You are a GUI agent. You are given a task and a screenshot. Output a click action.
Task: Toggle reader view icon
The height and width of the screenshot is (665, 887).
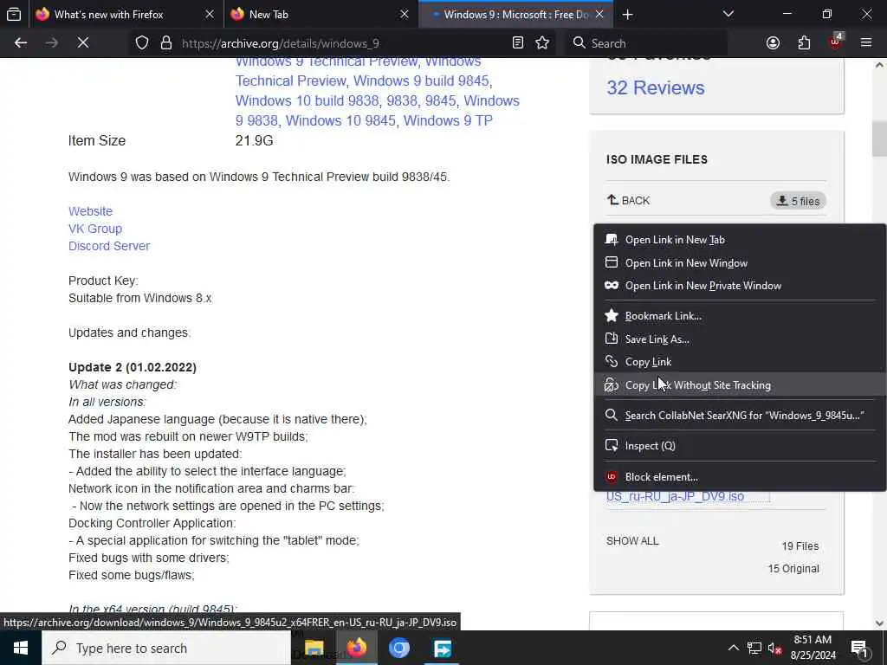point(518,43)
